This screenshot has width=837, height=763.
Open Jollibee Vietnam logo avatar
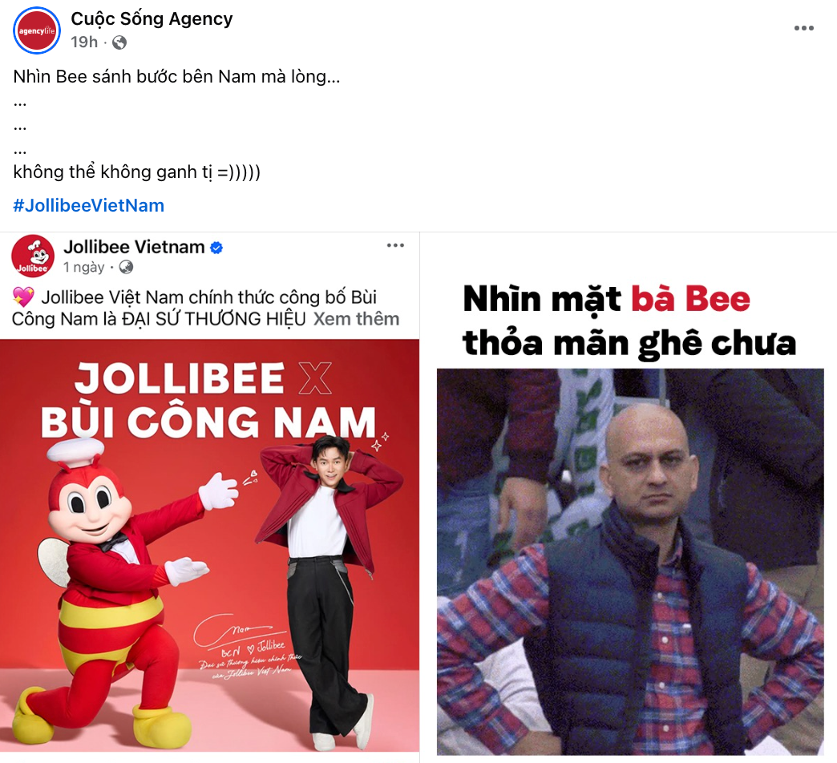click(x=33, y=256)
